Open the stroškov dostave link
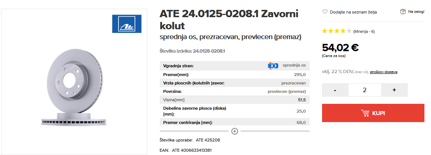The width and height of the screenshot is (431, 155). pos(383,72)
